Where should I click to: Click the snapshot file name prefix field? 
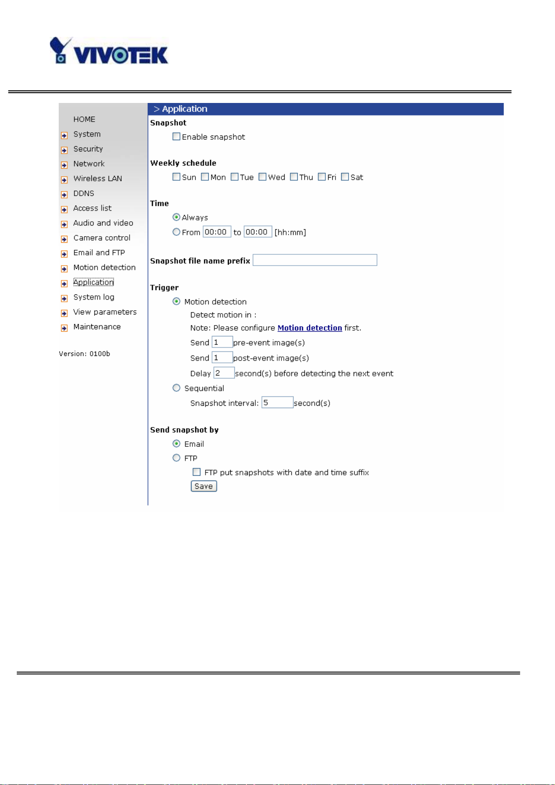pos(315,260)
